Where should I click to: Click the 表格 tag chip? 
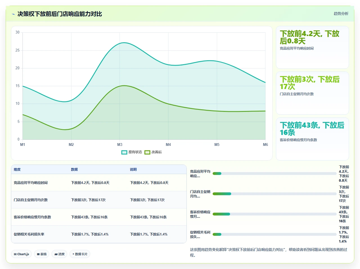(42, 254)
